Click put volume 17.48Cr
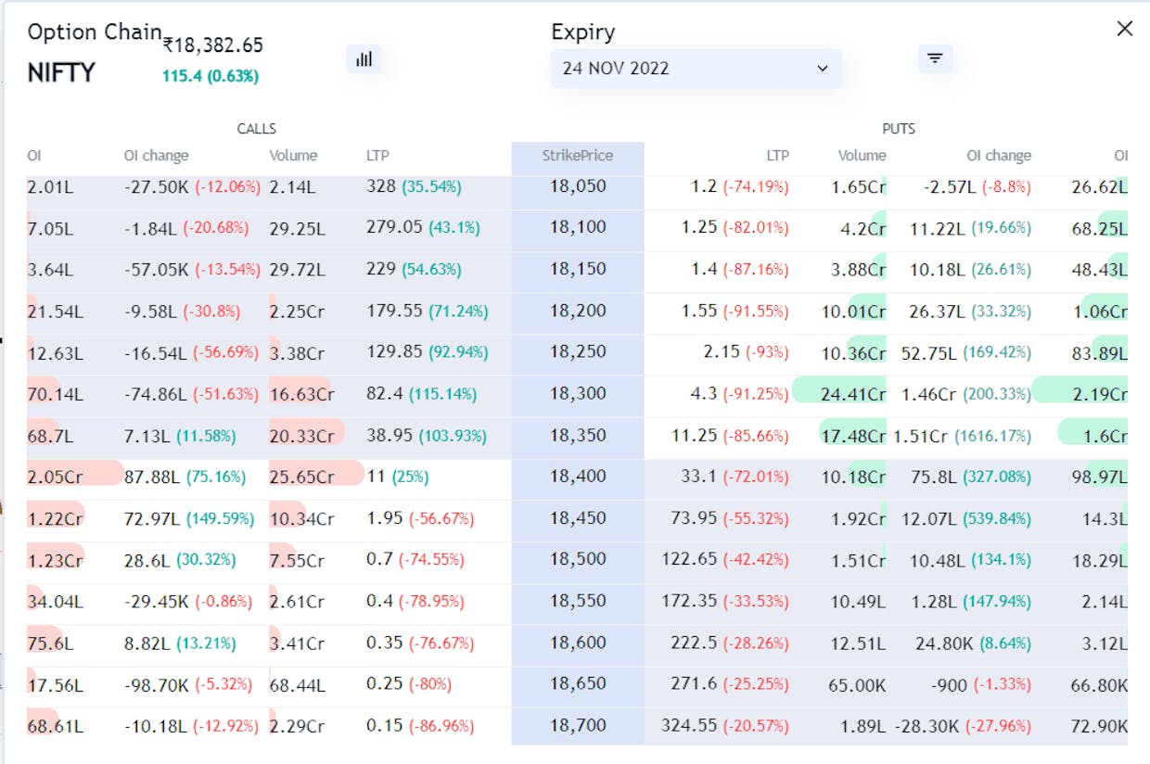 pyautogui.click(x=853, y=435)
